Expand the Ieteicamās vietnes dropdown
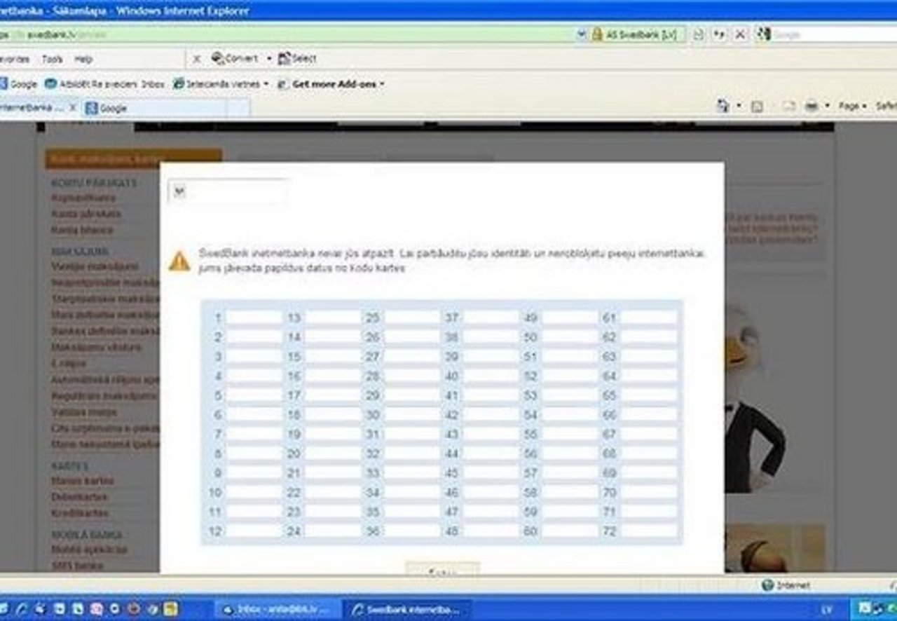 266,84
